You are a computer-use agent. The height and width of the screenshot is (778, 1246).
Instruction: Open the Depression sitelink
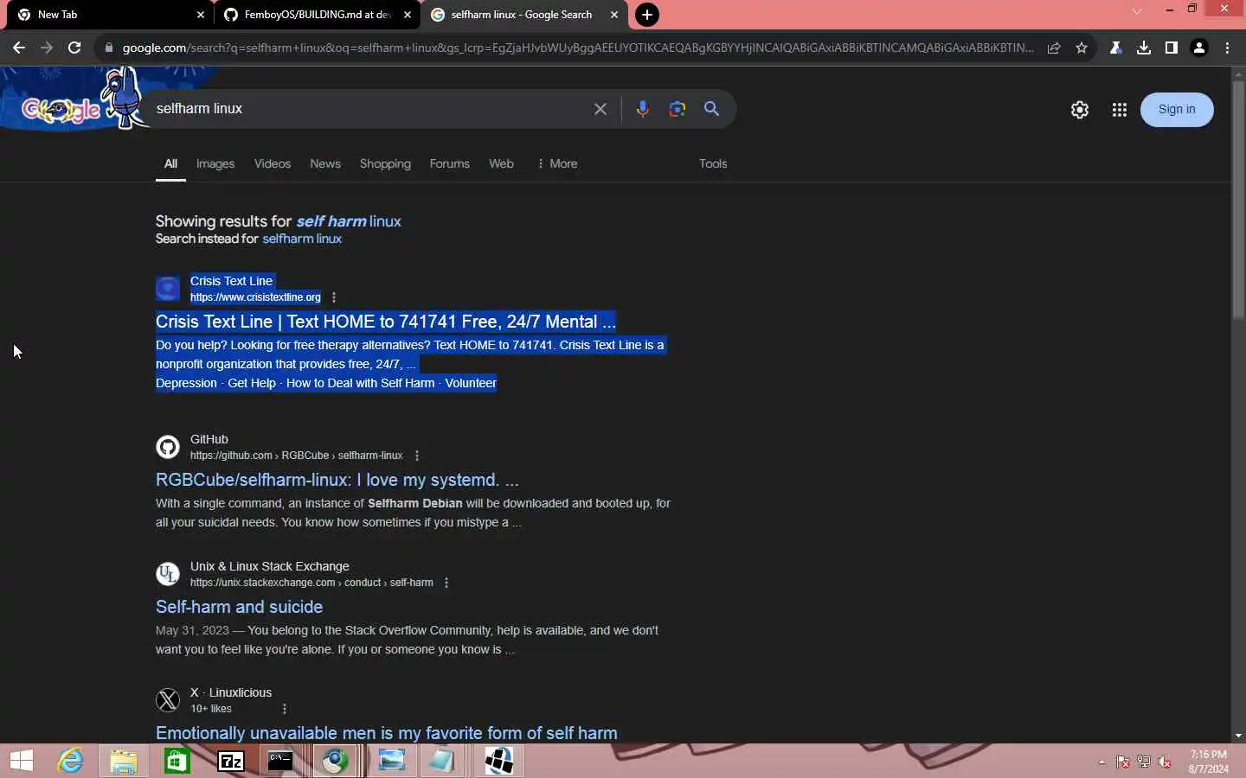186,383
